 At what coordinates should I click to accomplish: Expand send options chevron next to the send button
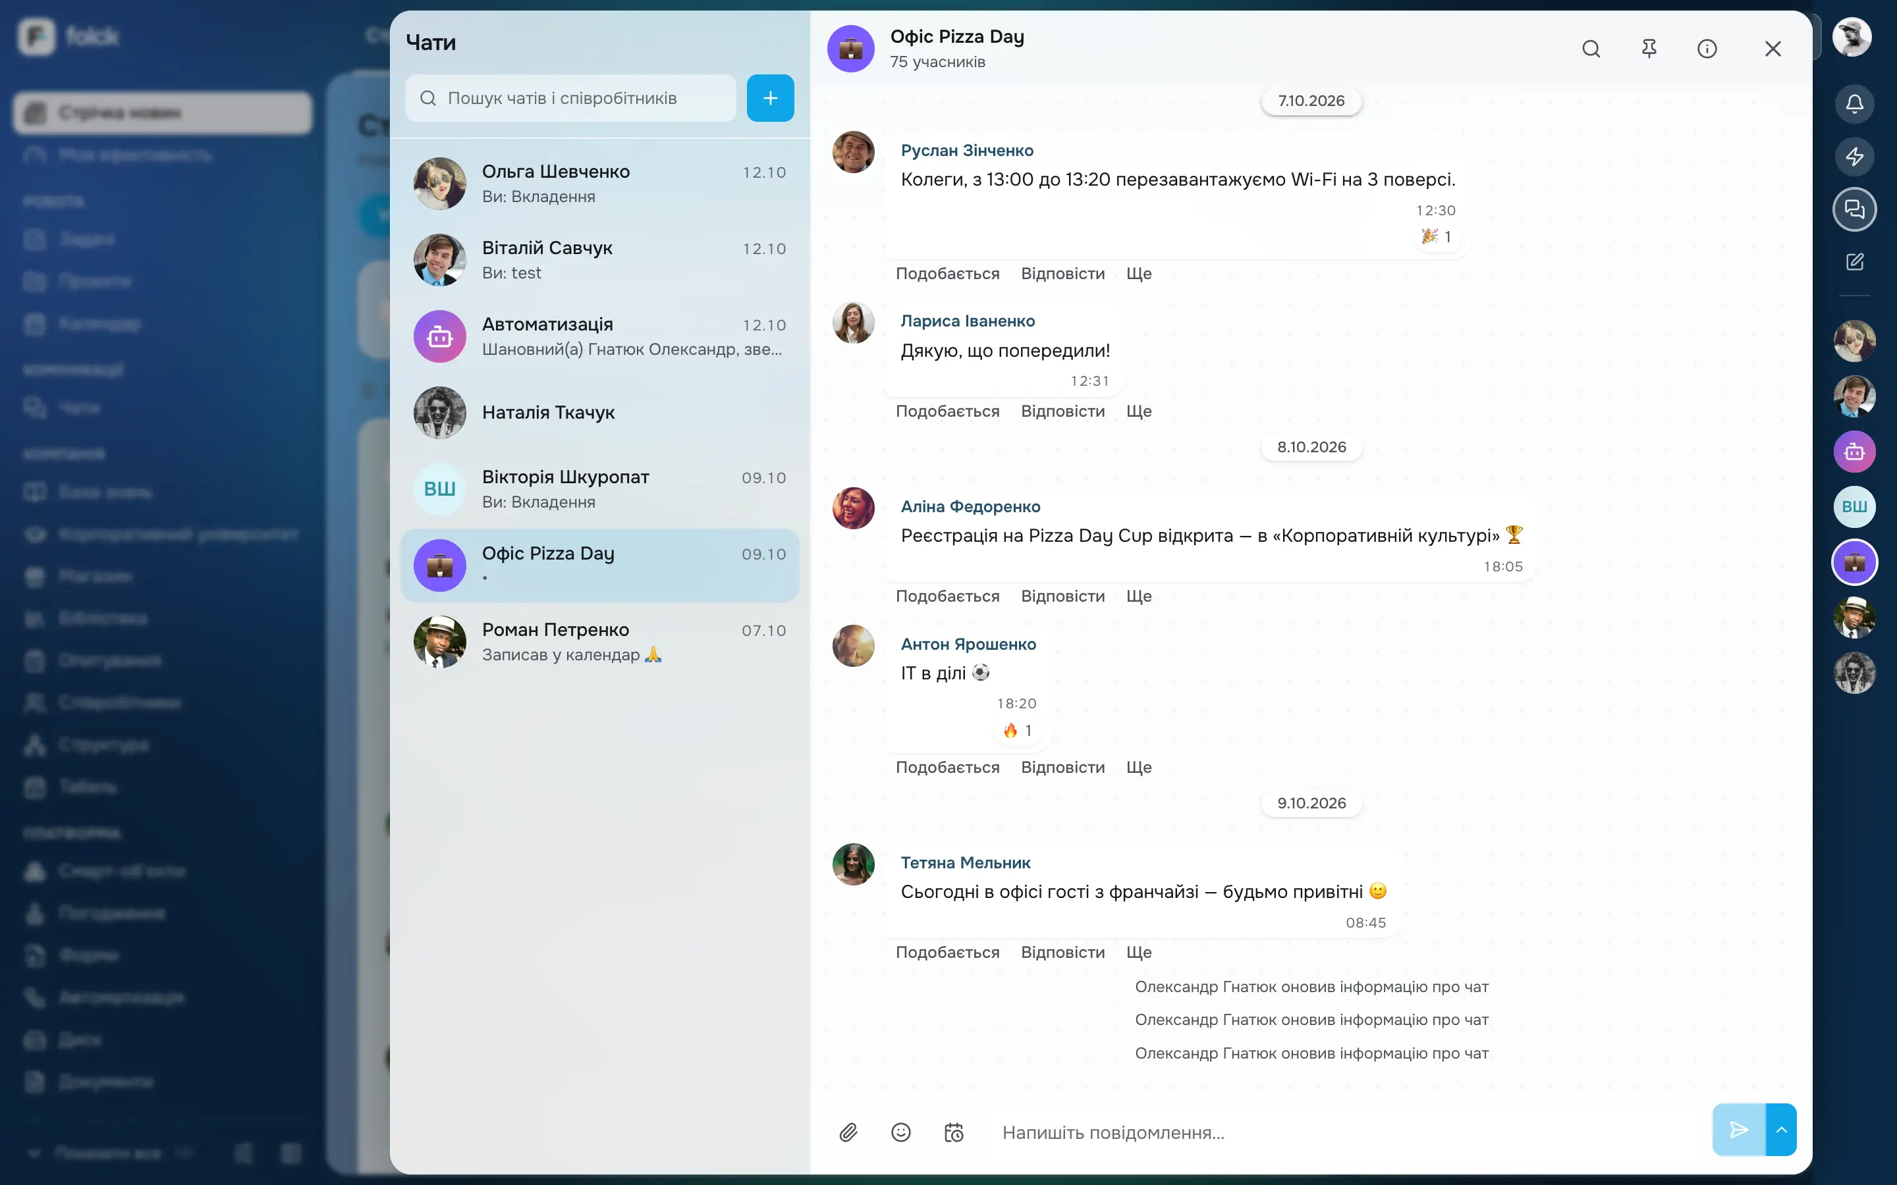(x=1781, y=1129)
